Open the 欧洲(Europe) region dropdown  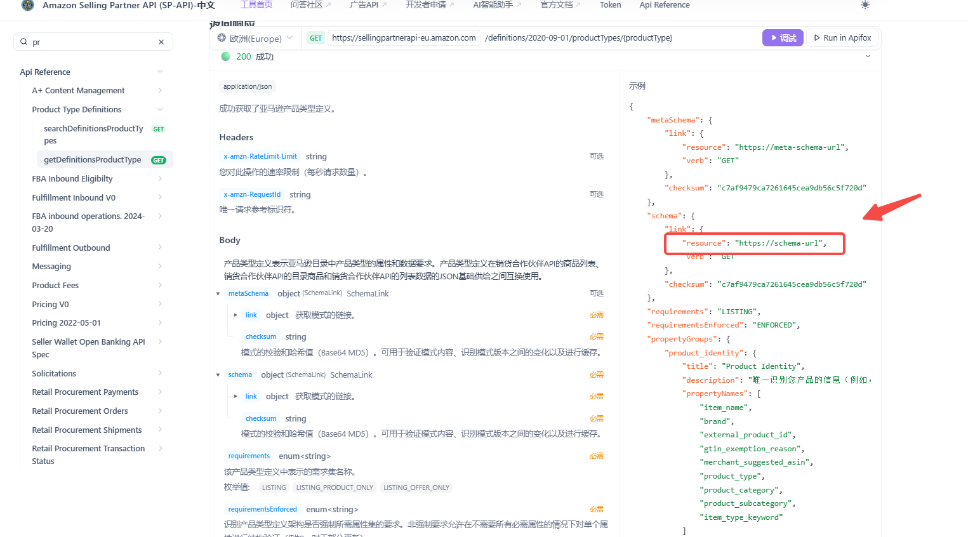tap(255, 38)
